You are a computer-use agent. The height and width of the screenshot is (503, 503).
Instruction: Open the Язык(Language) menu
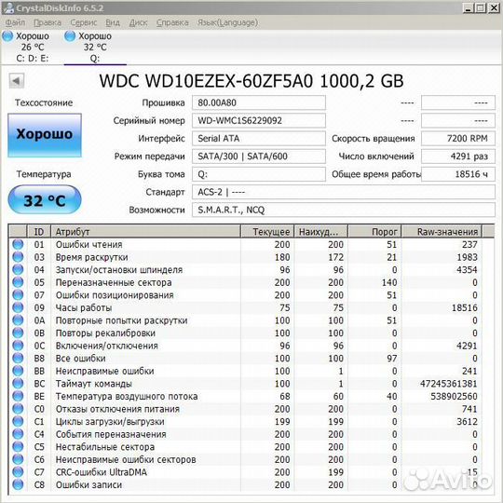(x=227, y=22)
